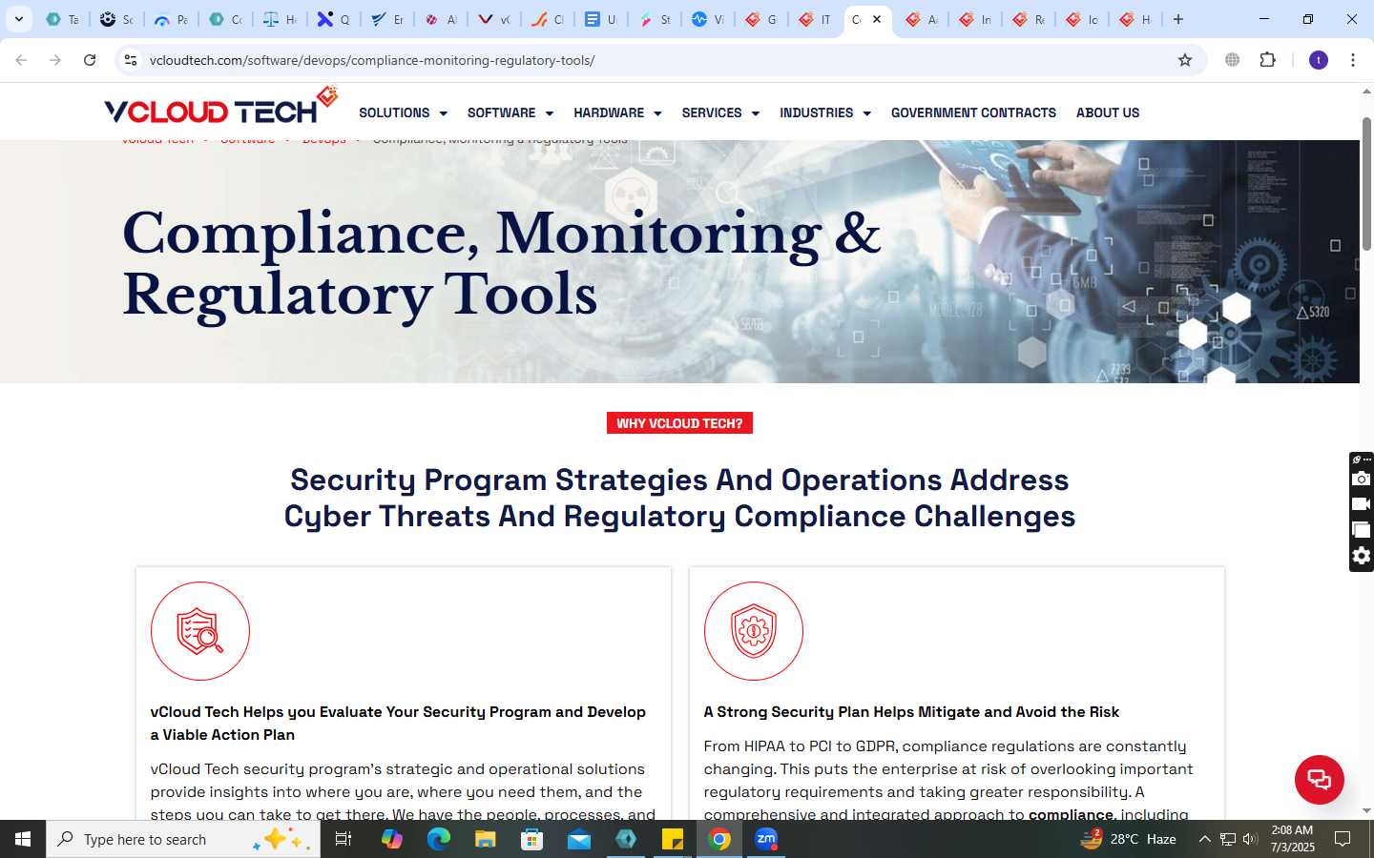Open the notification center icon

(1343, 839)
